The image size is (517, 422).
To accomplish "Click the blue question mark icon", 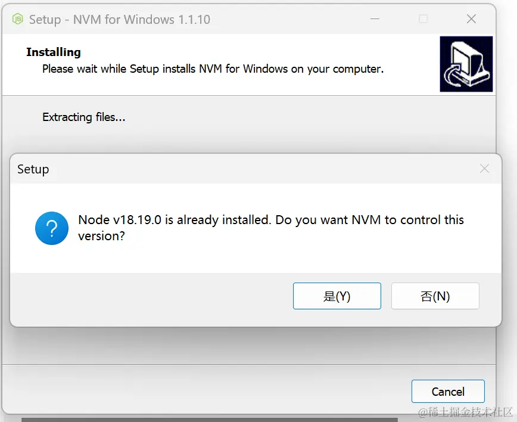I will pos(52,228).
